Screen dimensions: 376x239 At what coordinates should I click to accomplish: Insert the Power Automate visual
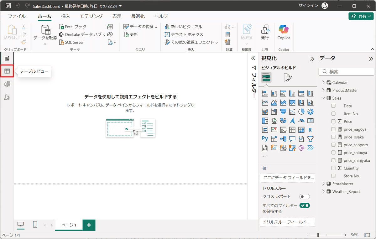click(311, 148)
